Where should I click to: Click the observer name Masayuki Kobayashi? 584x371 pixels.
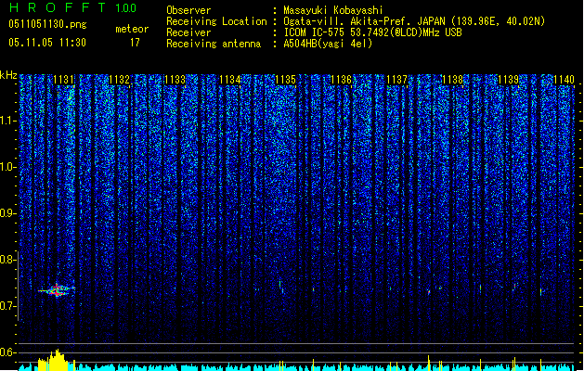(333, 10)
